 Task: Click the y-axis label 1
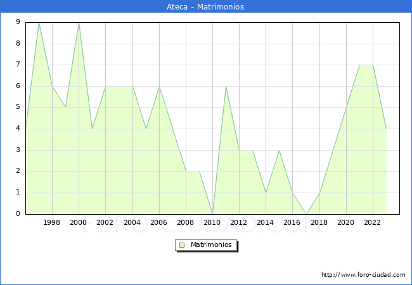click(18, 193)
